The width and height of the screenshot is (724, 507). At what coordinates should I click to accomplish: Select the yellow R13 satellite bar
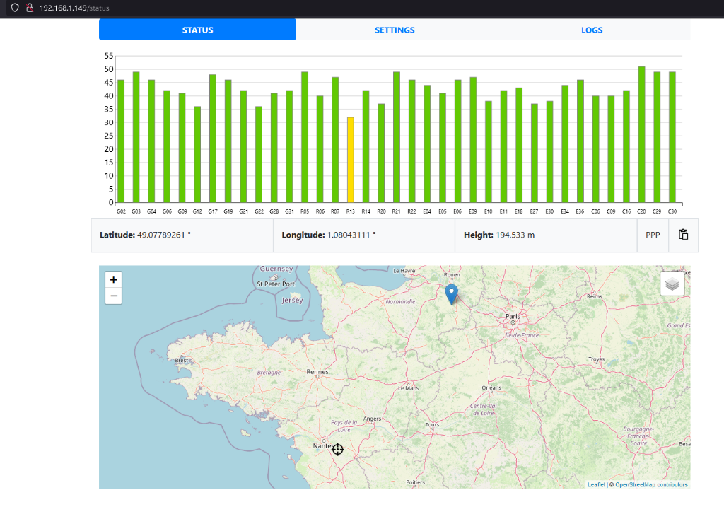351,160
